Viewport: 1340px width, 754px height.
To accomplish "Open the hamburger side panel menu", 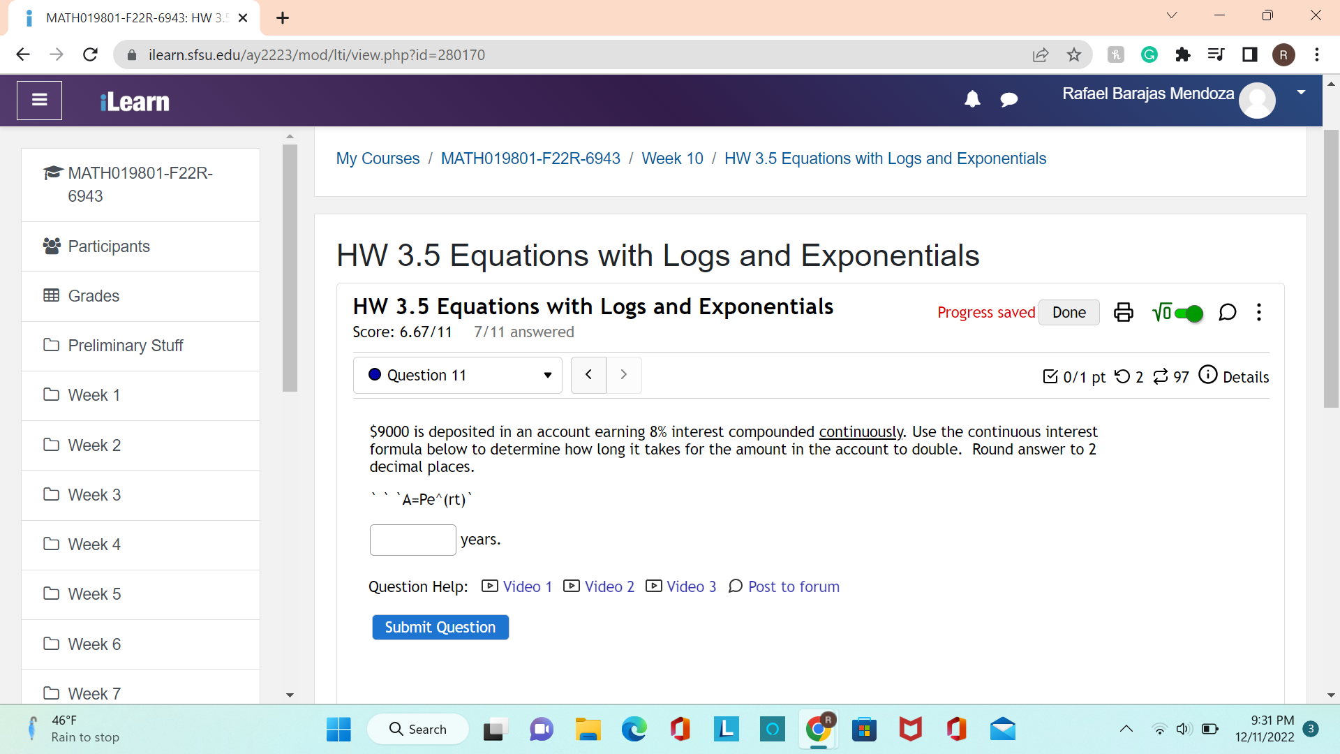I will pos(40,101).
